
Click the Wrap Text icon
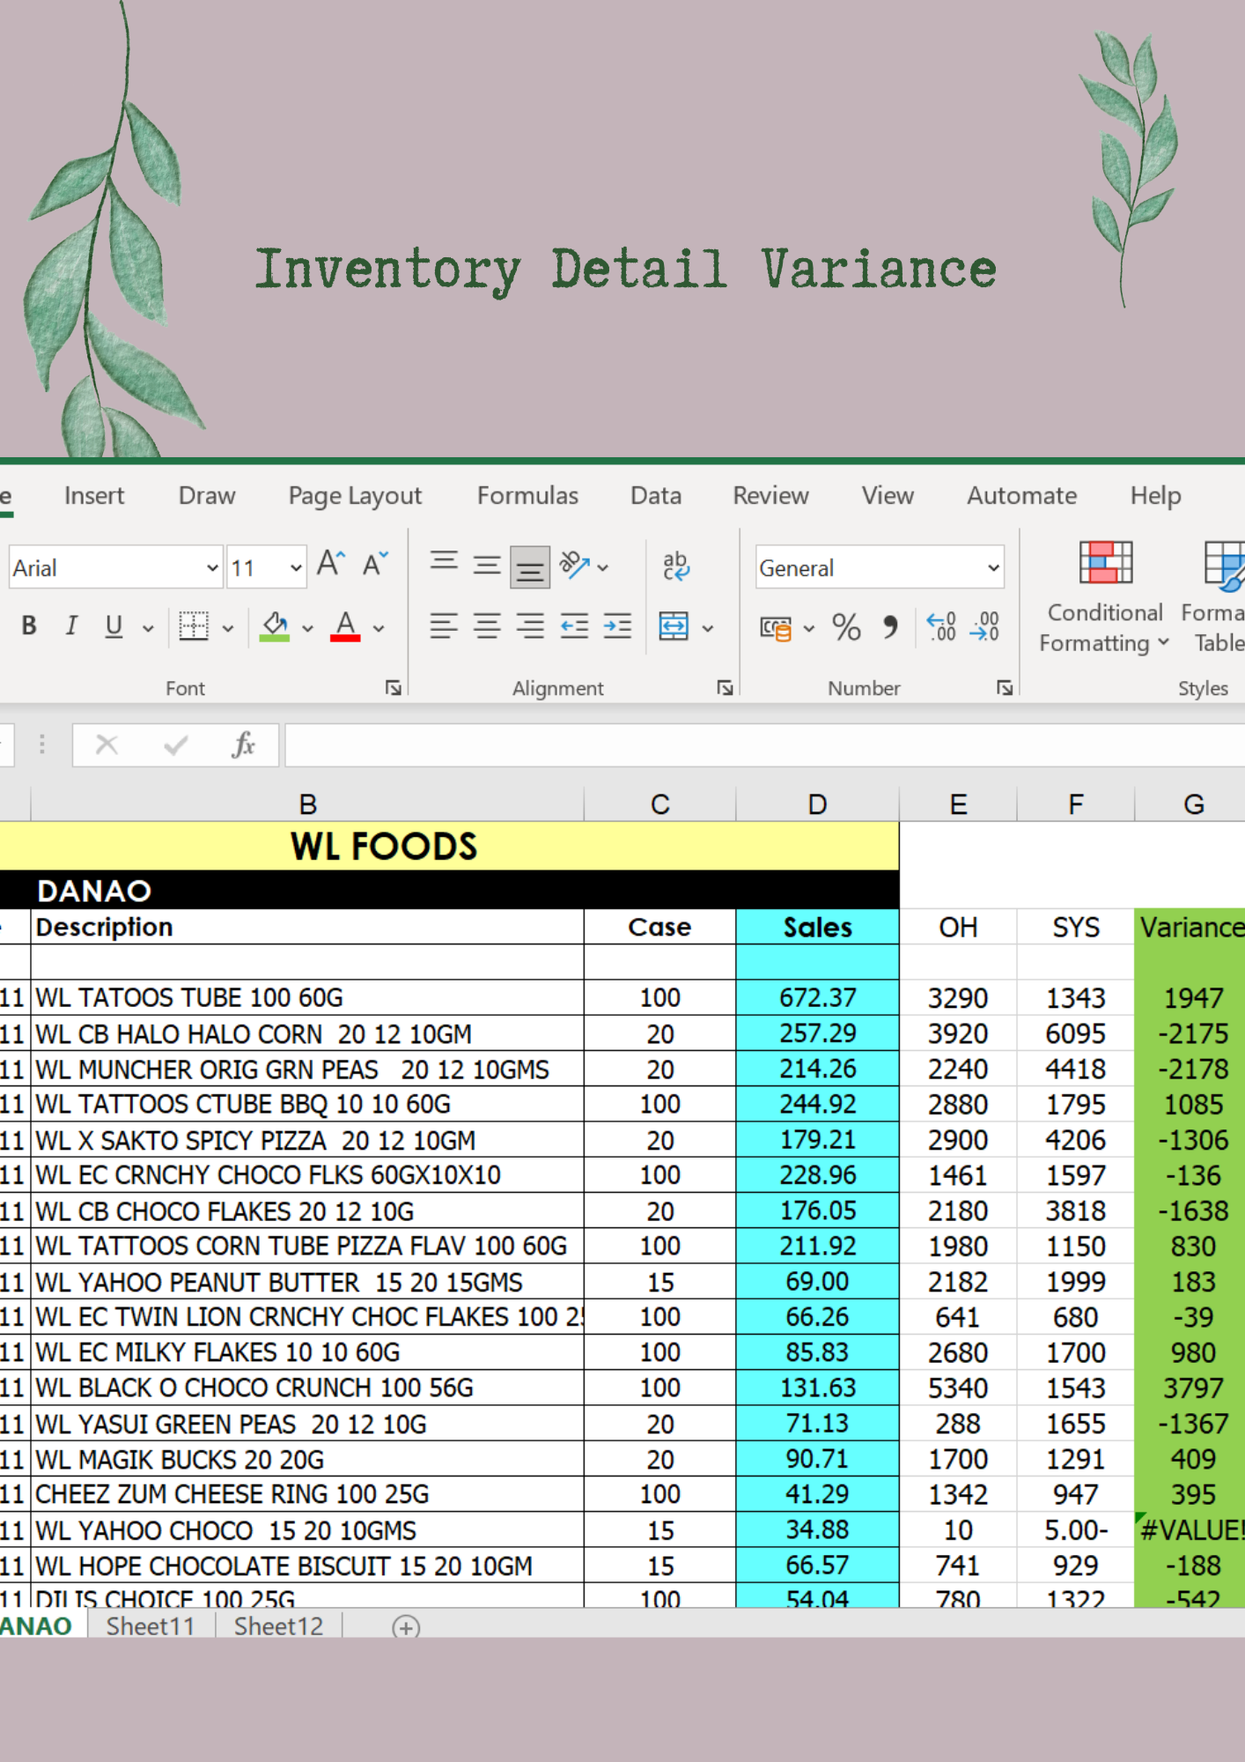(x=675, y=566)
